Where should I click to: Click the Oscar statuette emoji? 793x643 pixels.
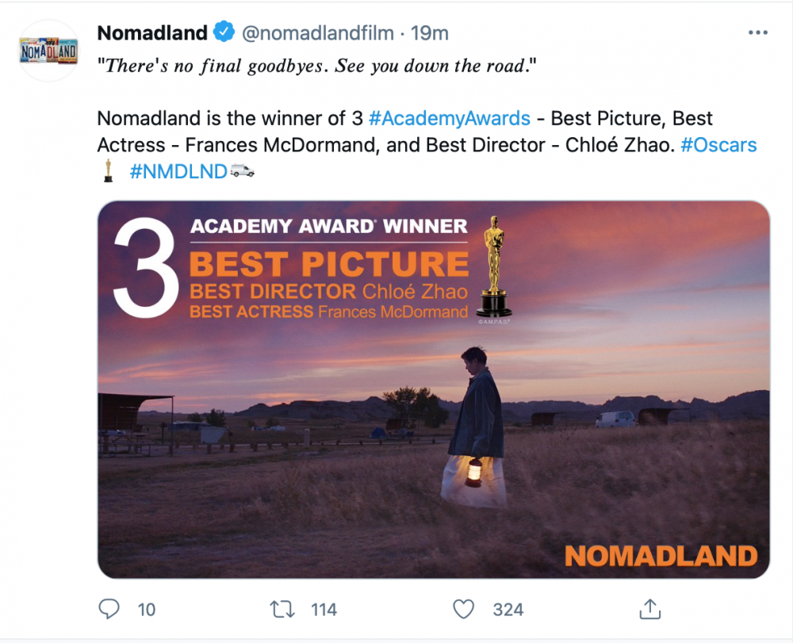pyautogui.click(x=108, y=170)
